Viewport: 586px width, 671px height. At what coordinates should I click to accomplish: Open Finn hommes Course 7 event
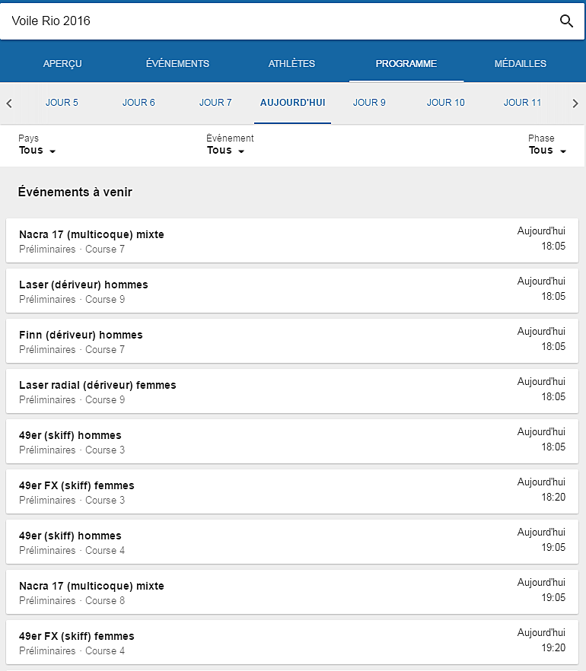(x=292, y=341)
